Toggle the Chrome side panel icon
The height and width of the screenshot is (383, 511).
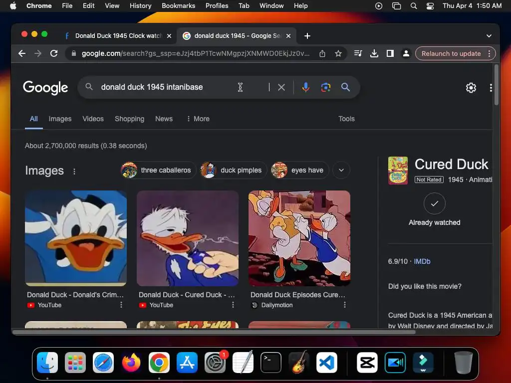point(390,53)
